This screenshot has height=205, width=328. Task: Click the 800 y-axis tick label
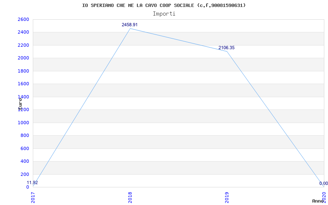25,136
